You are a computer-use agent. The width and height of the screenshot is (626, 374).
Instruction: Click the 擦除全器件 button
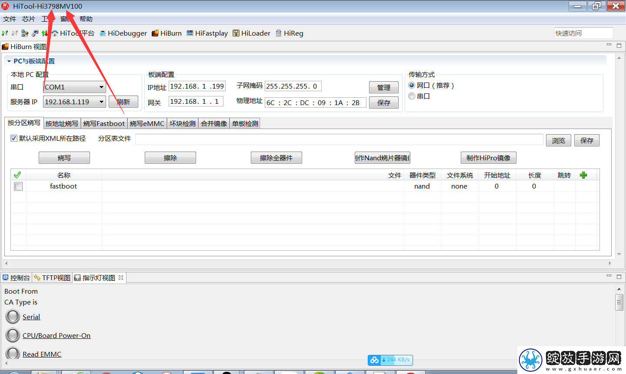point(276,158)
